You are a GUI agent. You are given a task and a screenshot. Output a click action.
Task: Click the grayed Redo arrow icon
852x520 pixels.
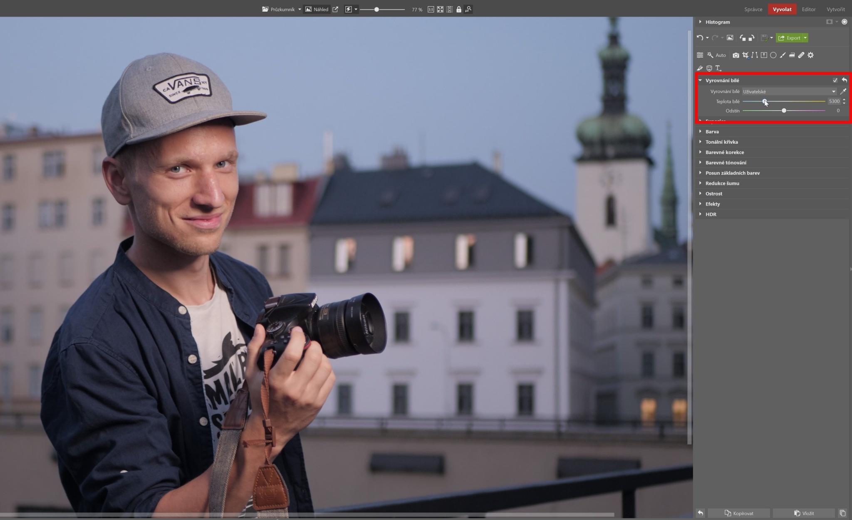[x=715, y=38]
